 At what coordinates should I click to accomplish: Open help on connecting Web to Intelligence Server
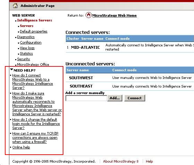[x=33, y=82]
